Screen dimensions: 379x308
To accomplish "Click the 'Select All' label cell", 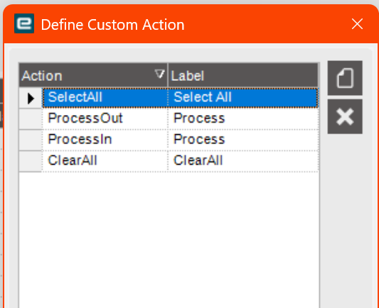I will pyautogui.click(x=243, y=98).
